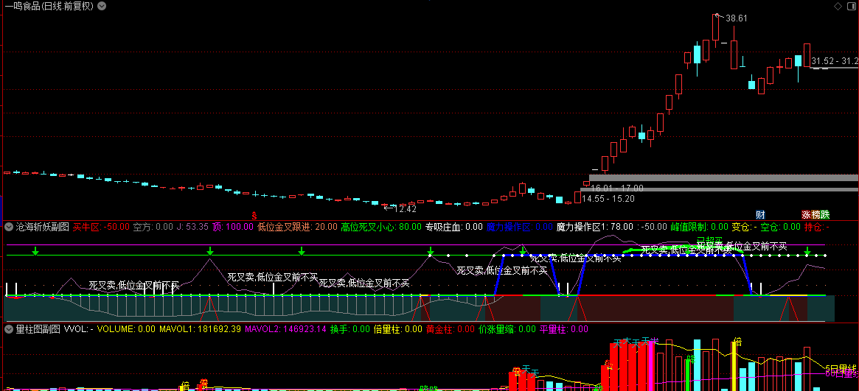Screen dimensions: 859x391
Task: Click the 持仓 indicator label
Action: pos(817,226)
